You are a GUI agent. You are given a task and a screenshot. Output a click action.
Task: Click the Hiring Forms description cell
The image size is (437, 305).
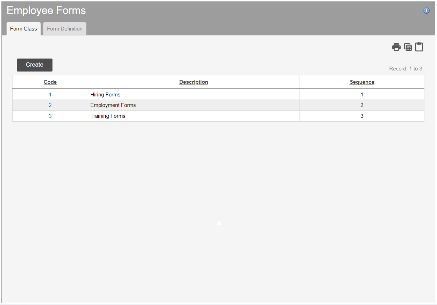(x=105, y=95)
